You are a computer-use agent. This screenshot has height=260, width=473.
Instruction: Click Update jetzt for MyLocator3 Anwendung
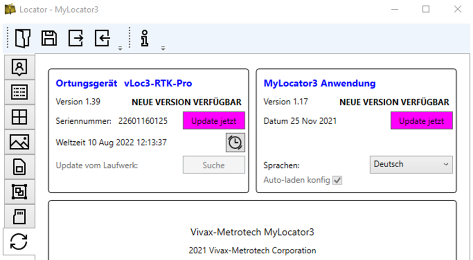(x=422, y=121)
